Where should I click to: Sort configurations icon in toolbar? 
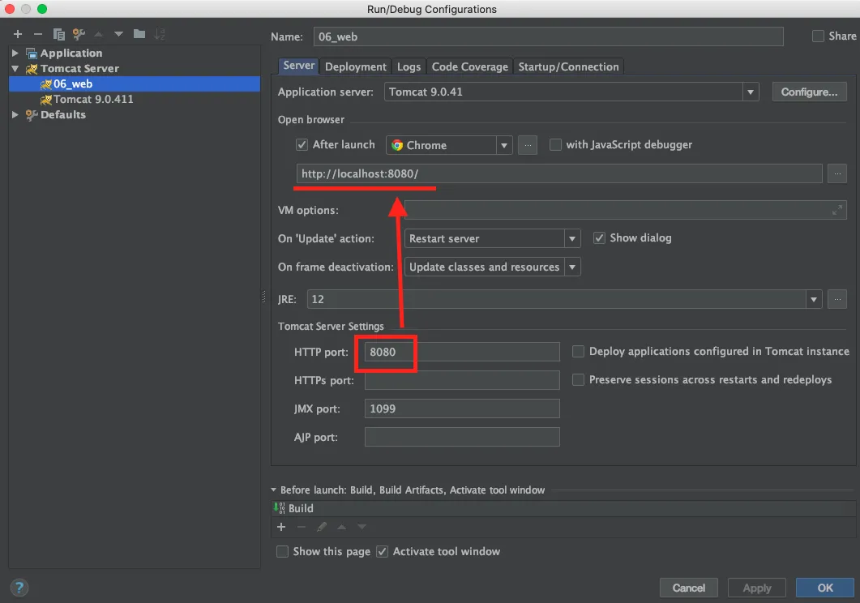160,34
